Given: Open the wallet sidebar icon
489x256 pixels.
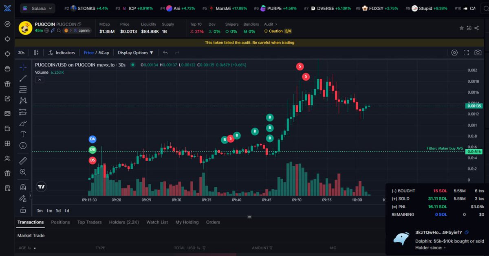Looking at the screenshot, I should coord(7,128).
